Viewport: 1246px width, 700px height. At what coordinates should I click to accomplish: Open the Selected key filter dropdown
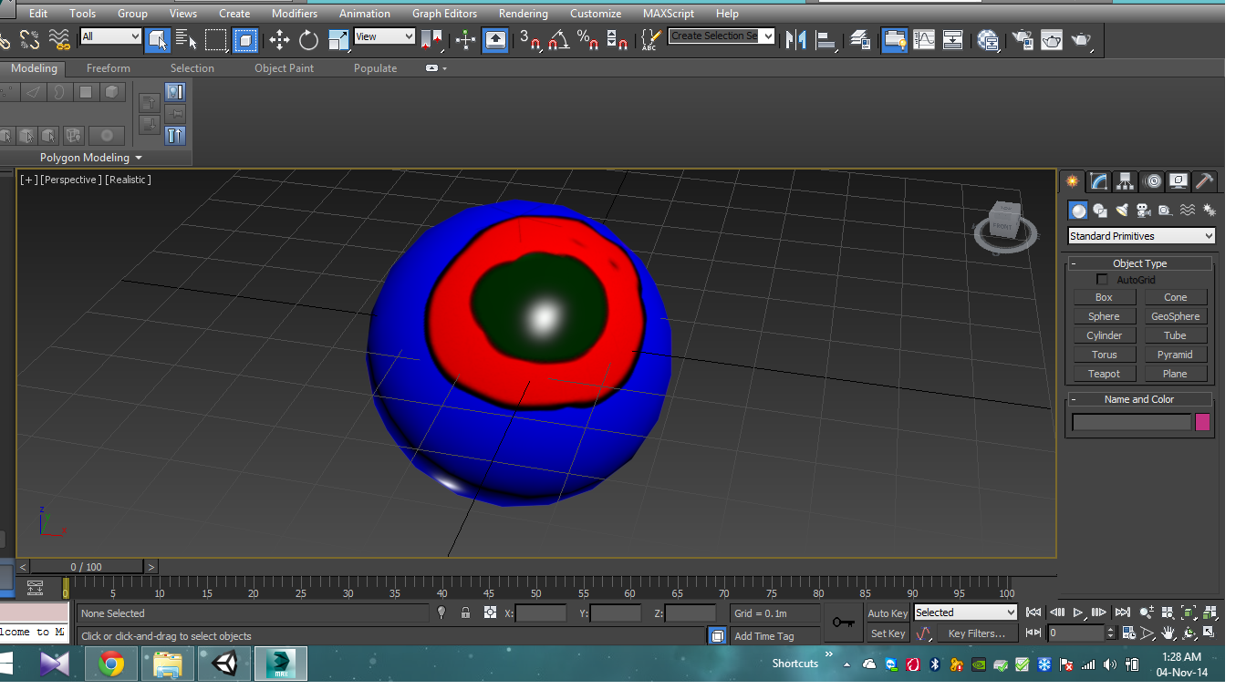[965, 612]
